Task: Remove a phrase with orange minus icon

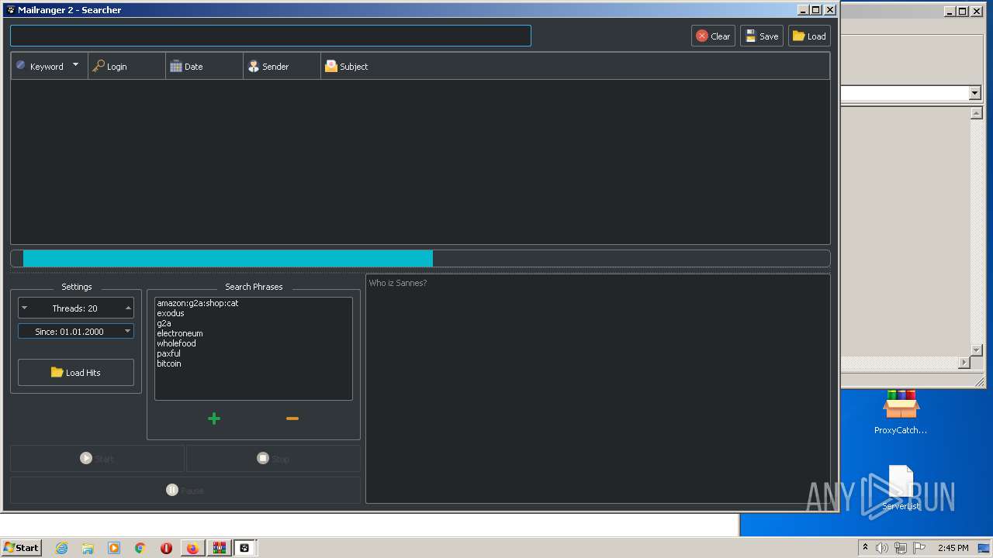Action: tap(292, 418)
